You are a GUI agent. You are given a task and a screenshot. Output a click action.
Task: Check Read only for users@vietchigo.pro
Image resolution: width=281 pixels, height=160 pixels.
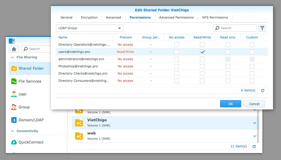click(x=228, y=52)
